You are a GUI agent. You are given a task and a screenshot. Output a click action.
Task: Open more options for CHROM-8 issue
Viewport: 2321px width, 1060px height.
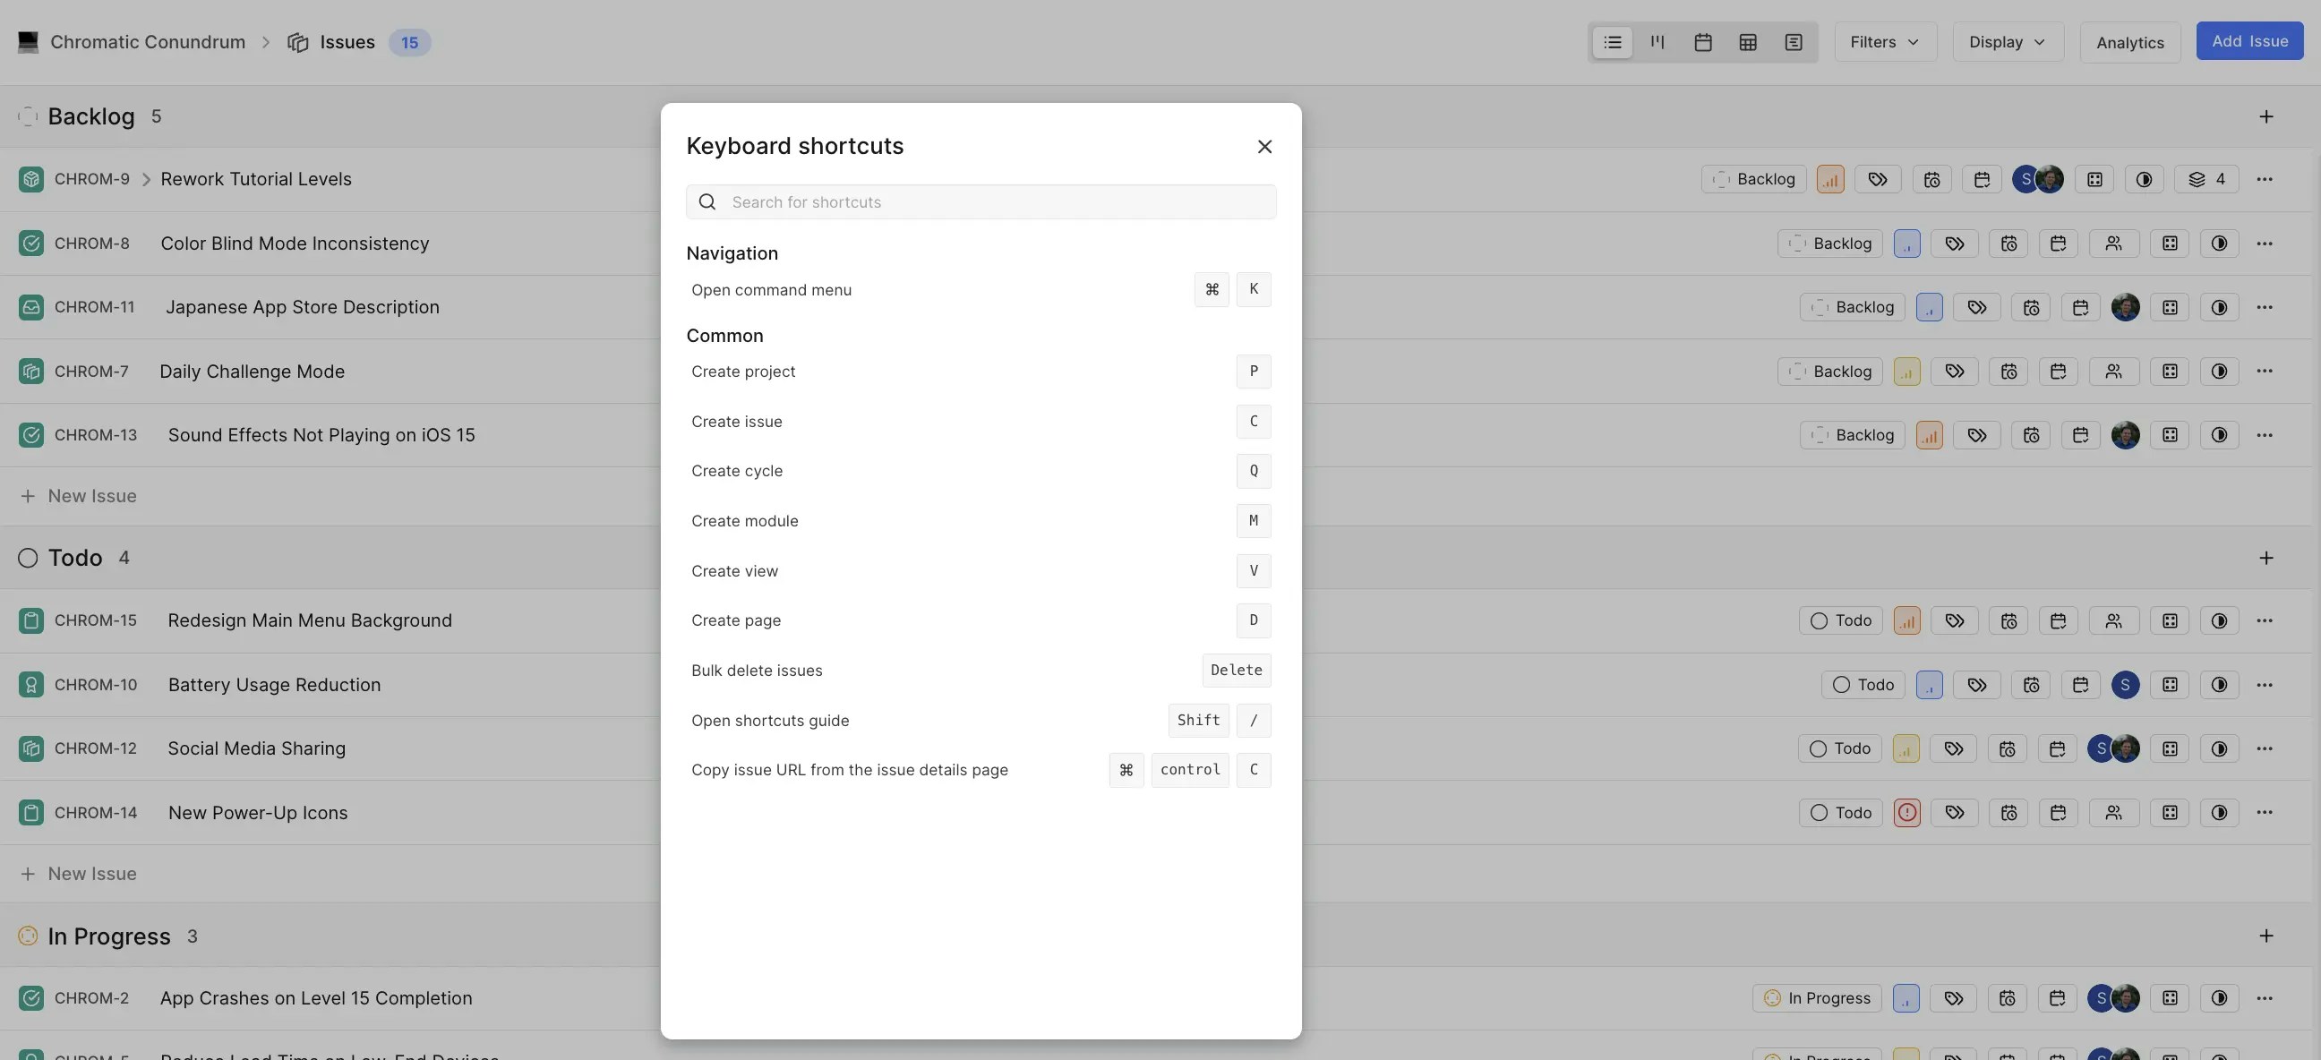tap(2264, 244)
